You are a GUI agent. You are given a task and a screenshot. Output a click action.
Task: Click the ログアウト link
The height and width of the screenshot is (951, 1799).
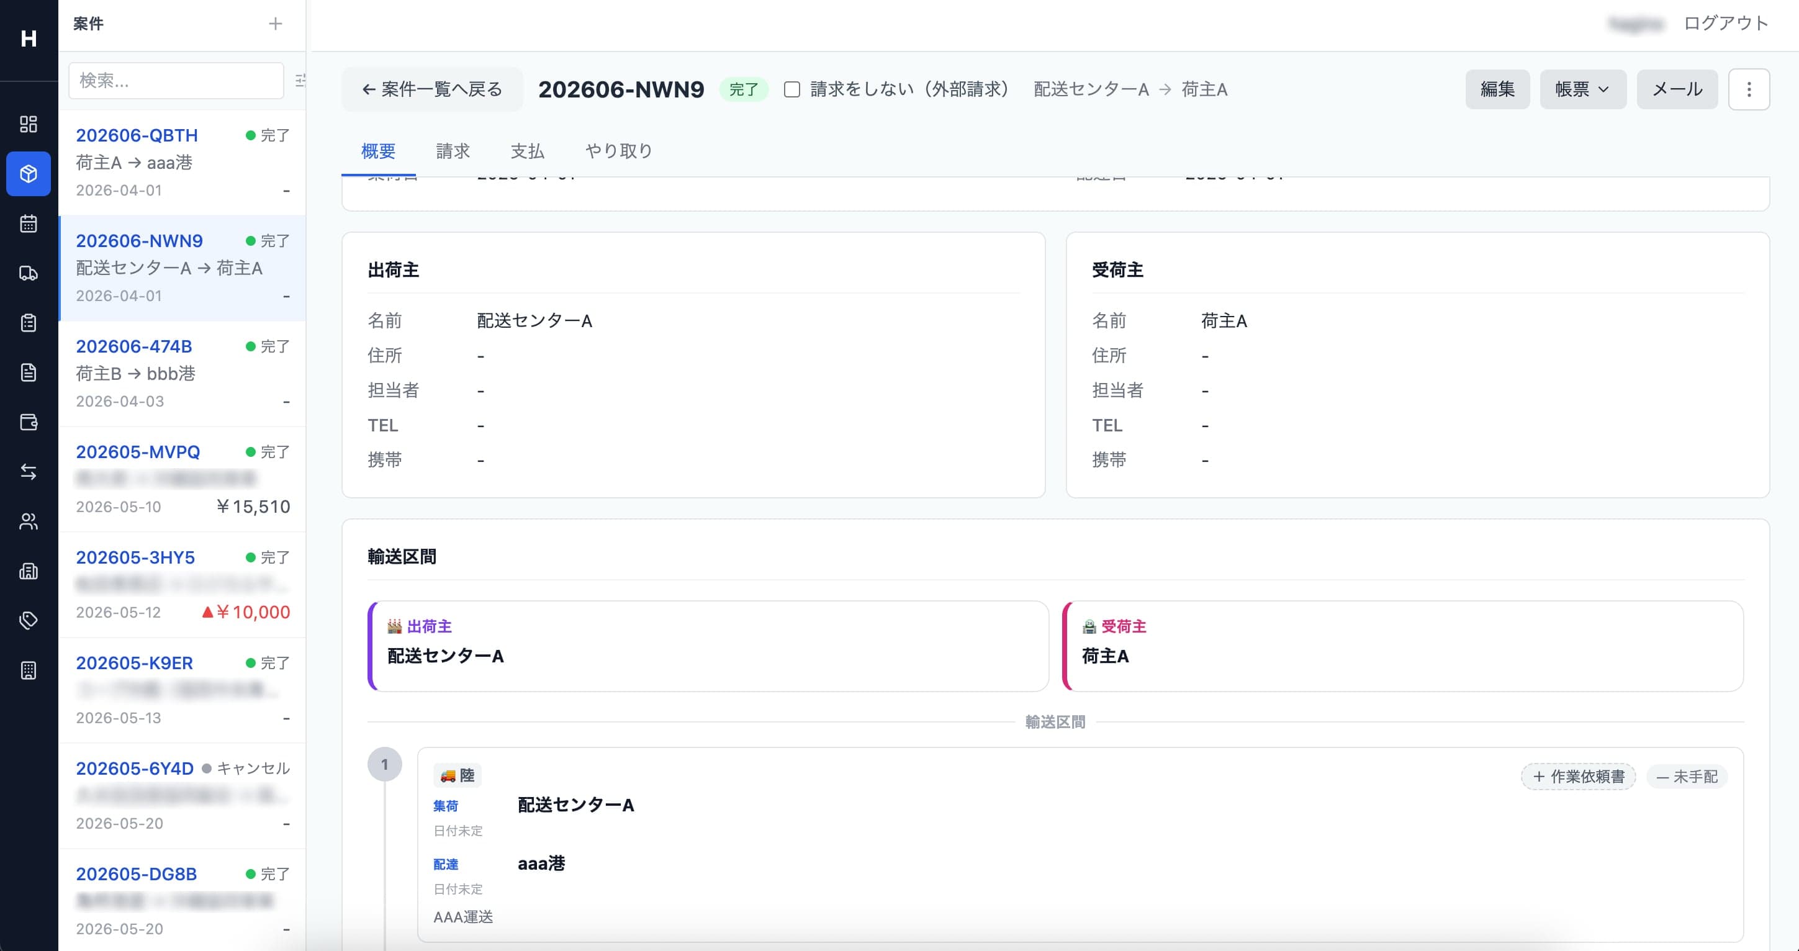pyautogui.click(x=1726, y=24)
